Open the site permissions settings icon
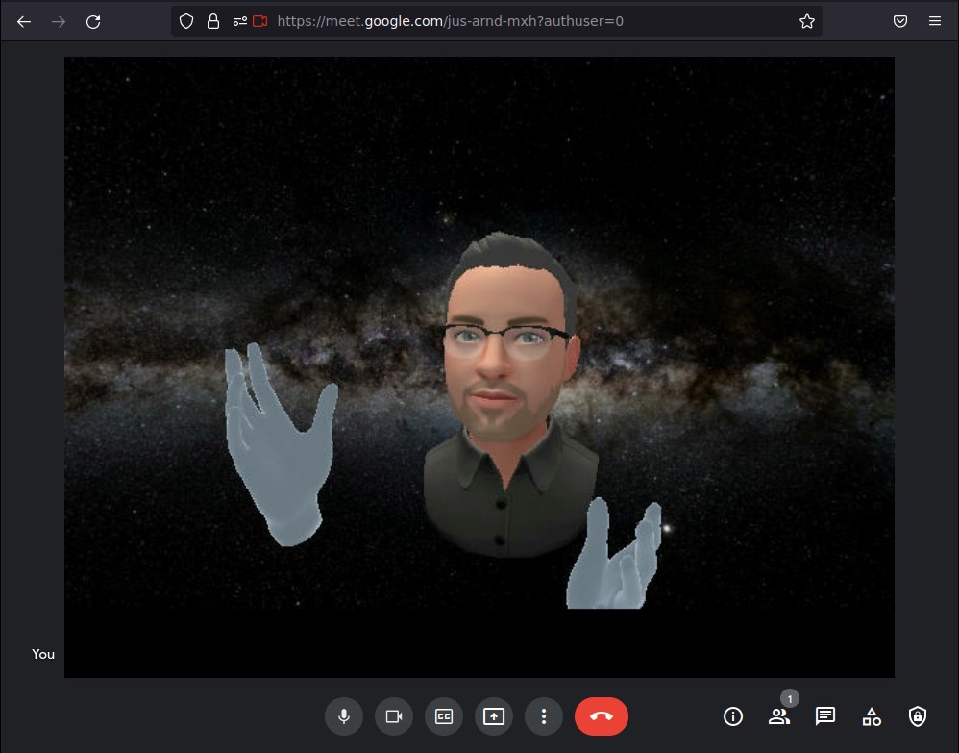959x753 pixels. coord(239,20)
